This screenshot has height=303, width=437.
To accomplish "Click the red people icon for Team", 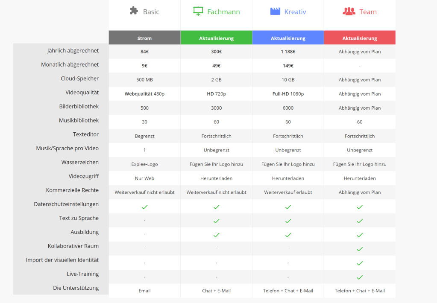I will [349, 12].
